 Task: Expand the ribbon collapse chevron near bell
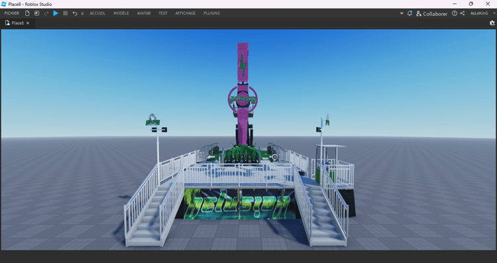coord(402,13)
